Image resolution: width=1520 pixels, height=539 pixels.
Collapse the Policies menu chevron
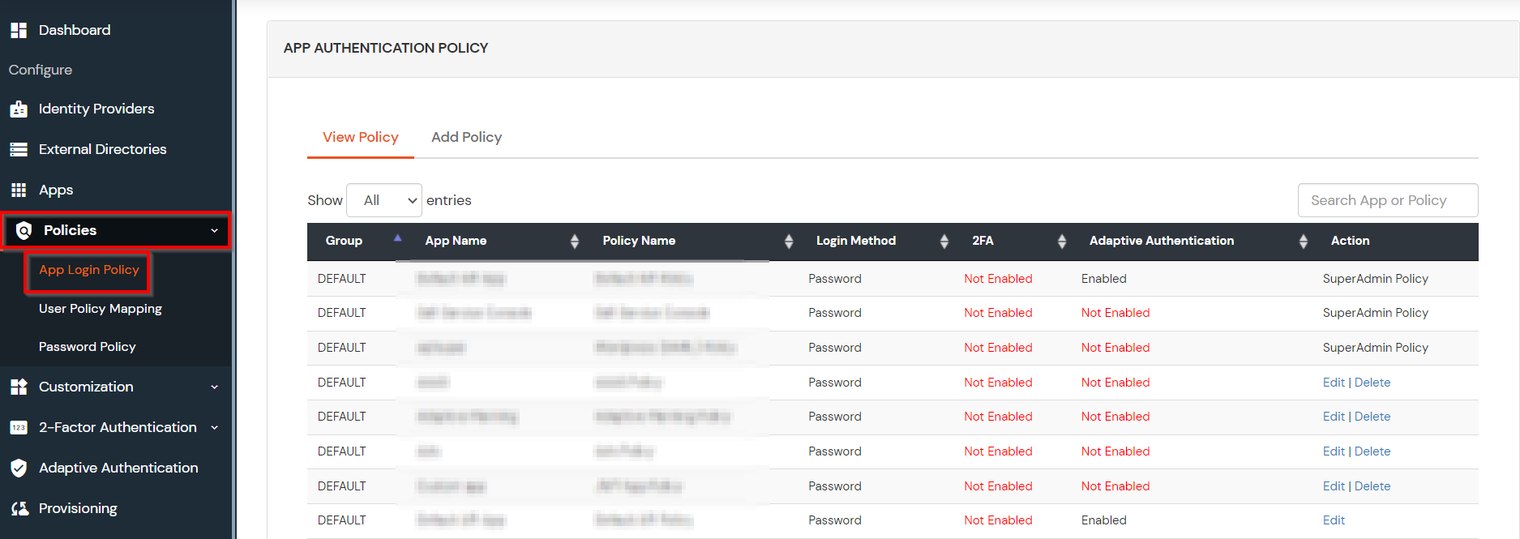[214, 231]
